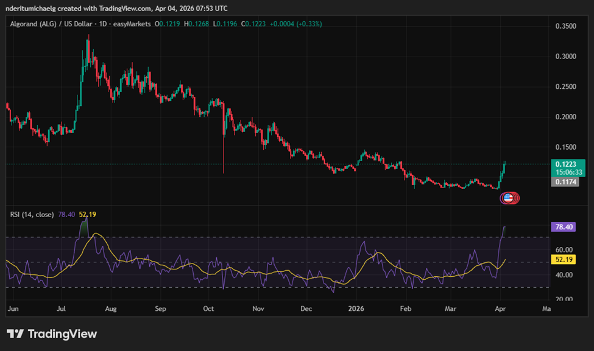Click the Apr label on the time axis
The height and width of the screenshot is (351, 594).
click(x=500, y=308)
